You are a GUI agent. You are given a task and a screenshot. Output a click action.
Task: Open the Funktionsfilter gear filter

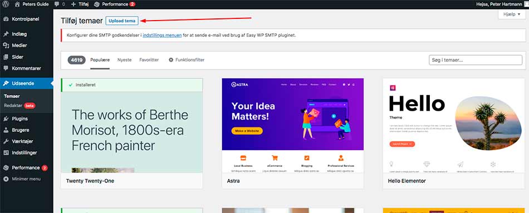(x=187, y=60)
